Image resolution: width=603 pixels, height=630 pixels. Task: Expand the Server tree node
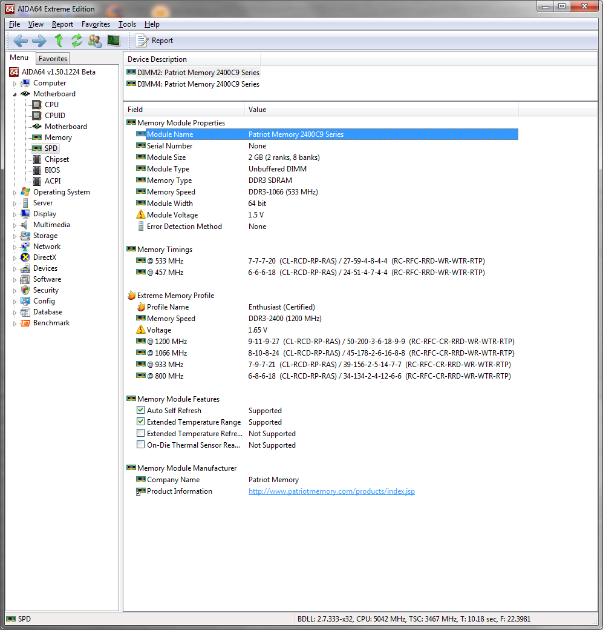pos(15,204)
